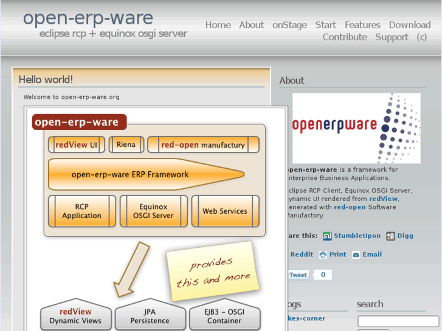Click the search sidebar heading
Image resolution: width=442 pixels, height=331 pixels.
click(370, 304)
